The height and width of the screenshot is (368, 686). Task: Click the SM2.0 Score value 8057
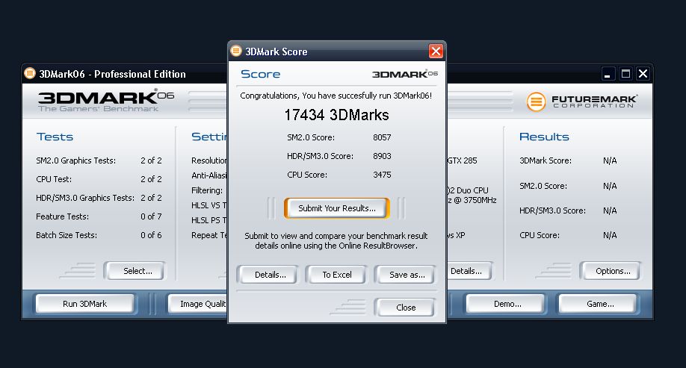[382, 137]
